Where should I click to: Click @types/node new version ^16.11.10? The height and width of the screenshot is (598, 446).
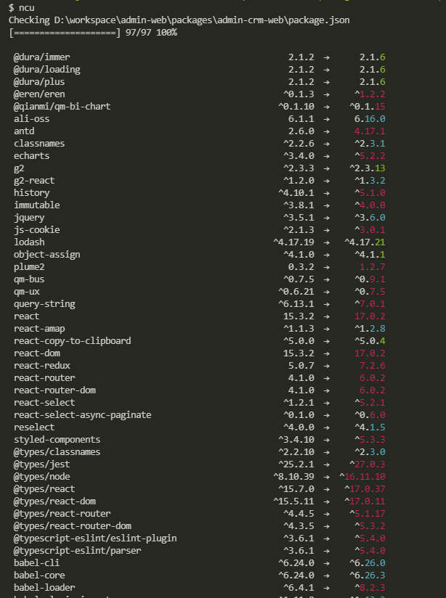click(x=362, y=477)
